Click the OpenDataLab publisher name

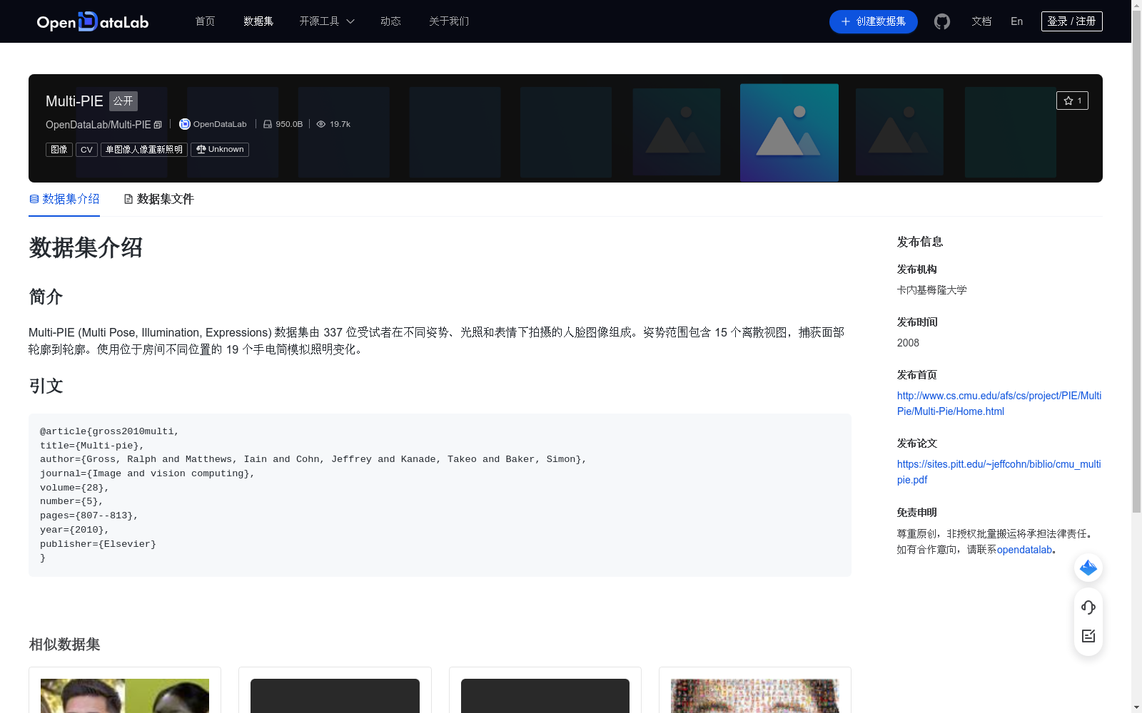click(220, 124)
